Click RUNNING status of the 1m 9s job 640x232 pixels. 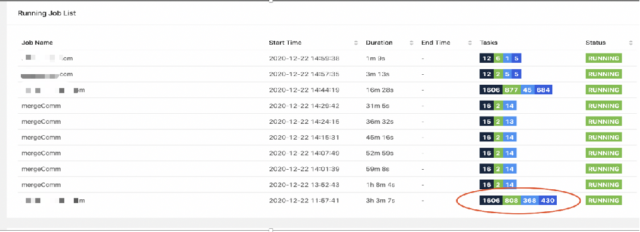[603, 58]
